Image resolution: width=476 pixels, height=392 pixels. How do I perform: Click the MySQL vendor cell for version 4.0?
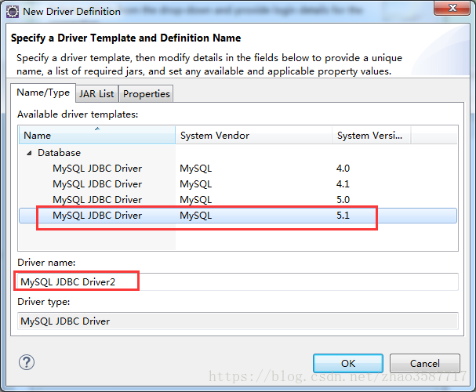(196, 169)
